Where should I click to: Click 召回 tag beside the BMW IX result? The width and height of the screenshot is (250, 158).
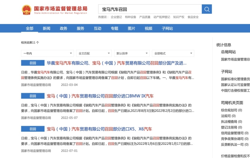click(x=33, y=96)
